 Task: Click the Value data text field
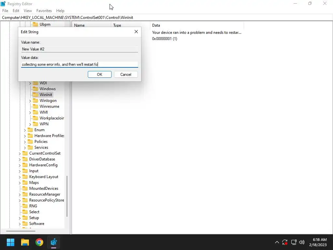80,64
